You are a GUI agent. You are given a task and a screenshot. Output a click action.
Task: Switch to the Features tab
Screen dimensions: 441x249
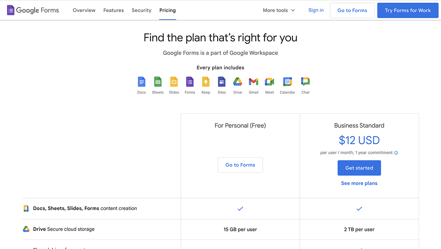114,10
